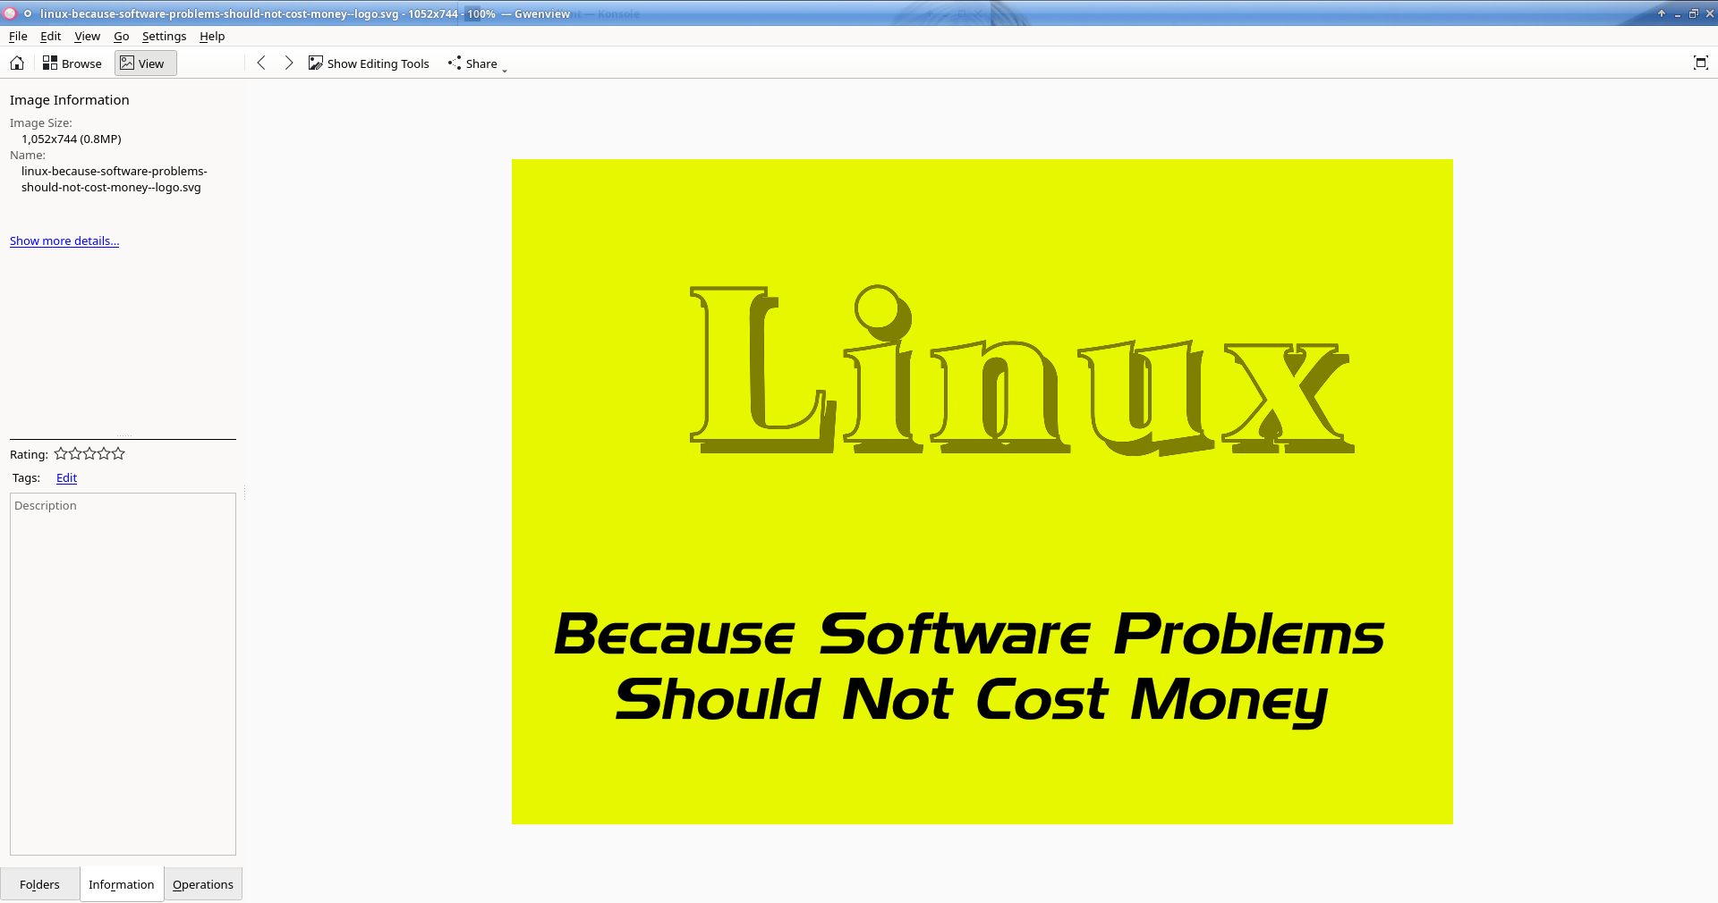Rate image three stars
Screen dimensions: 1718x903
pyautogui.click(x=89, y=454)
